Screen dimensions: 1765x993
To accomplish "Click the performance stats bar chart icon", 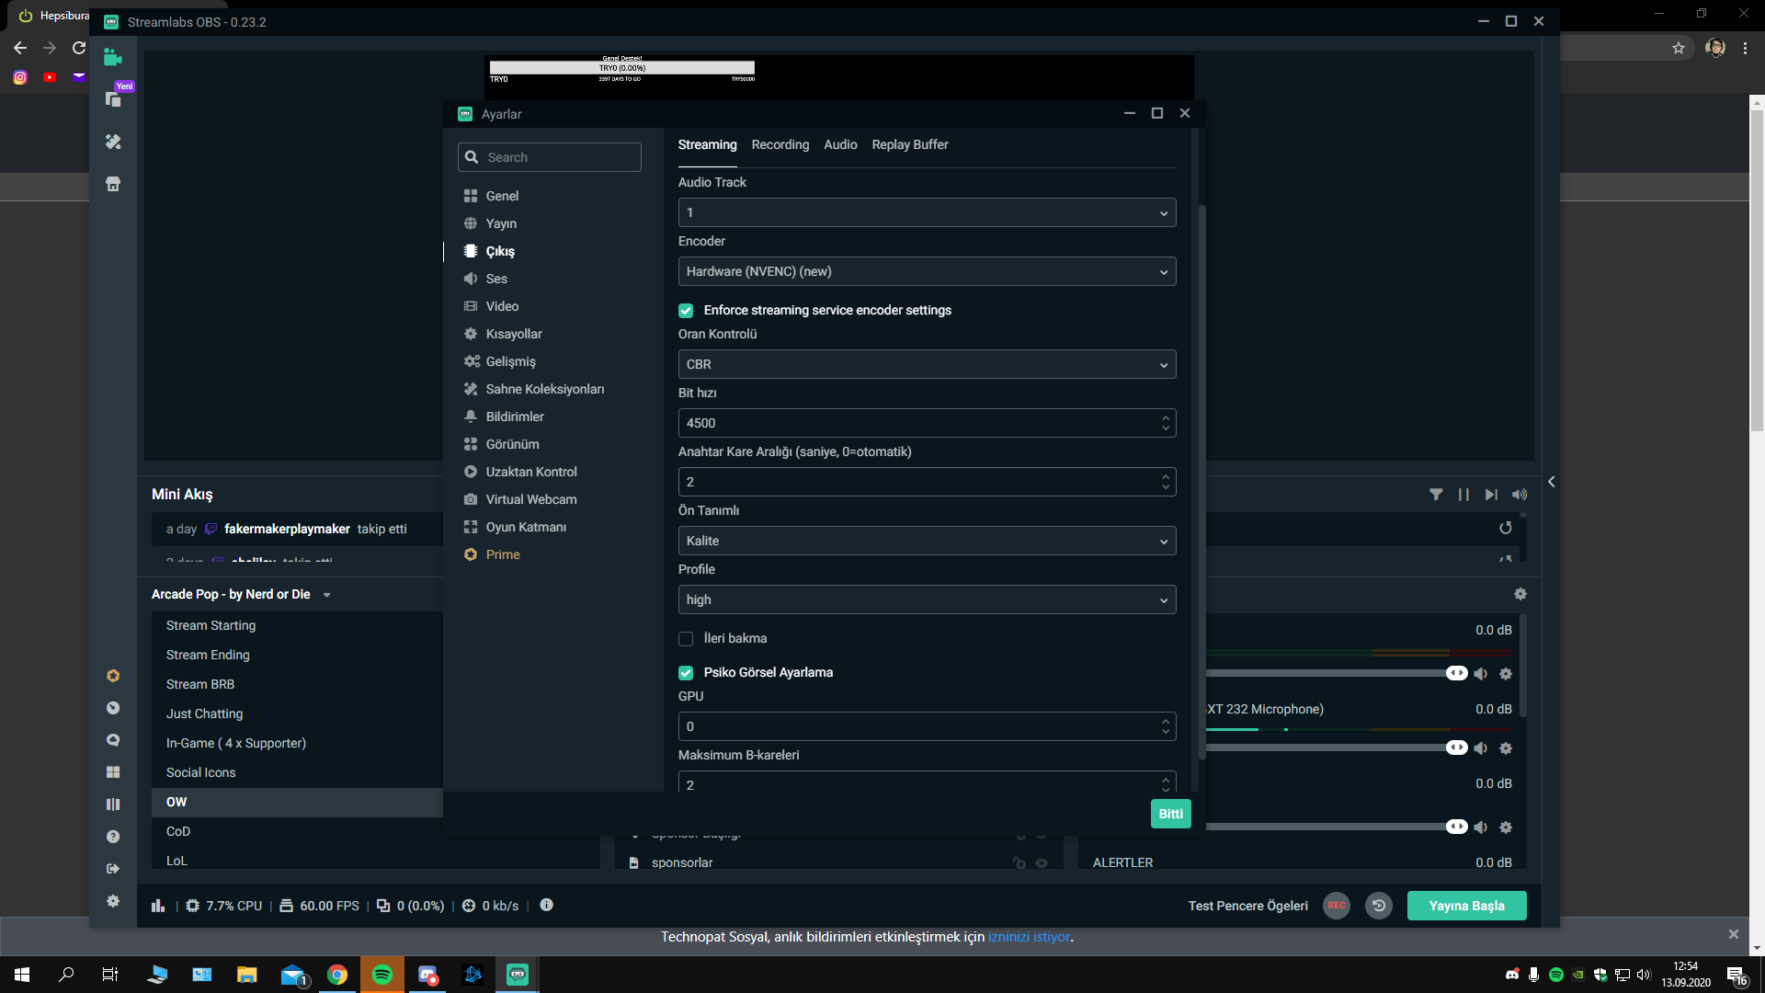I will [158, 906].
